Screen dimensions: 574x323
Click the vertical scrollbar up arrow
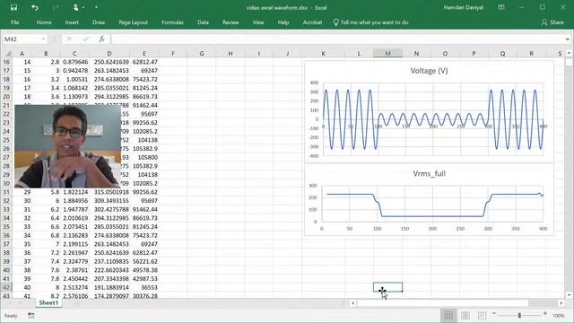569,54
